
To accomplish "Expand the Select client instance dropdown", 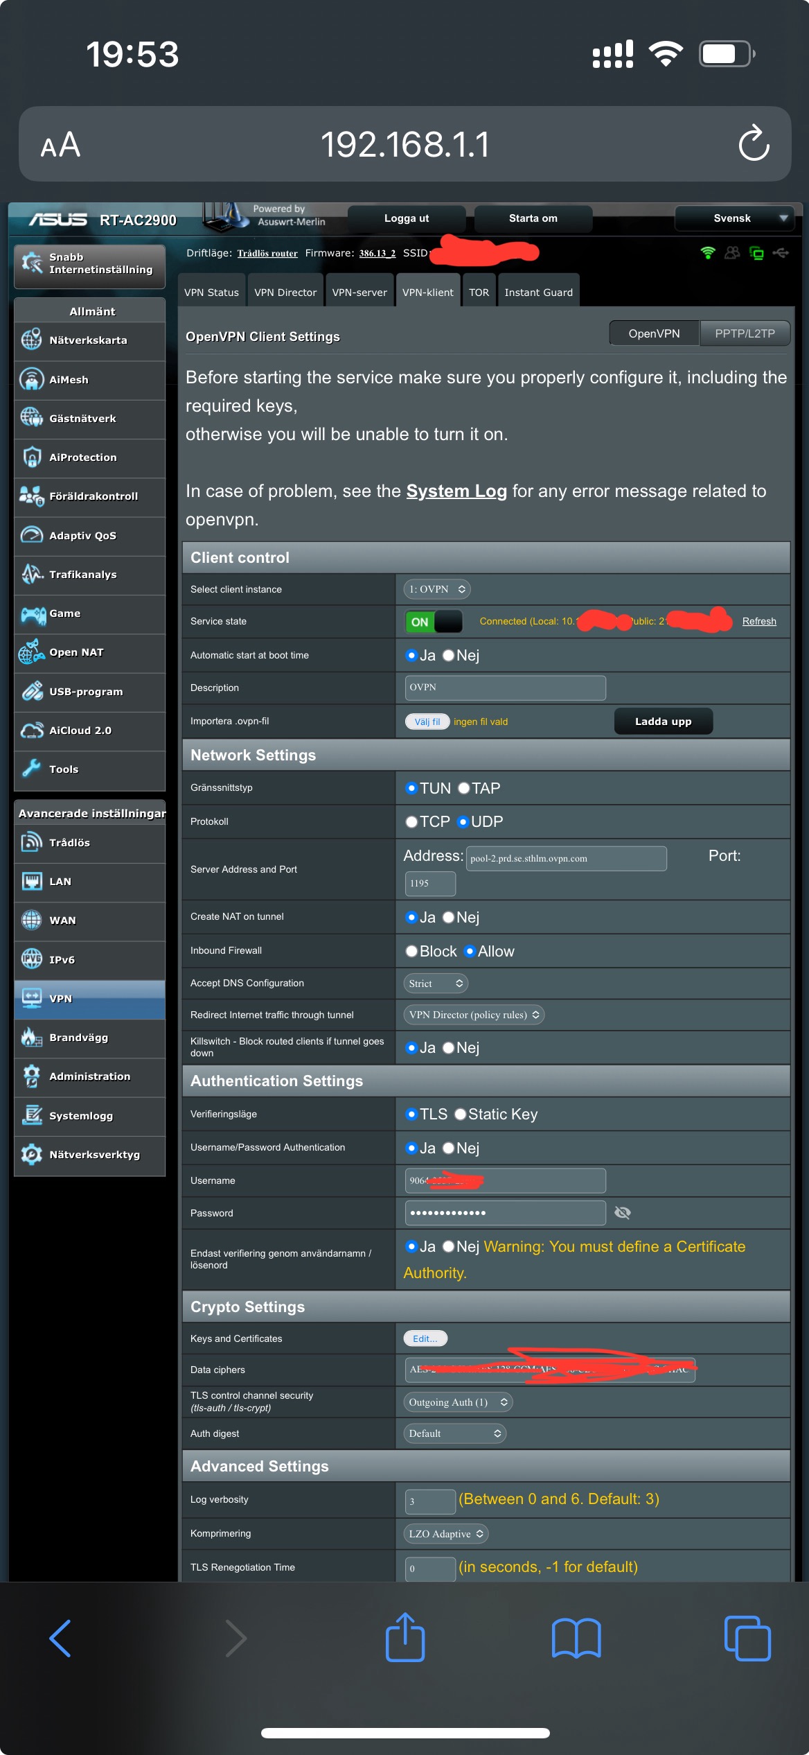I will [437, 589].
